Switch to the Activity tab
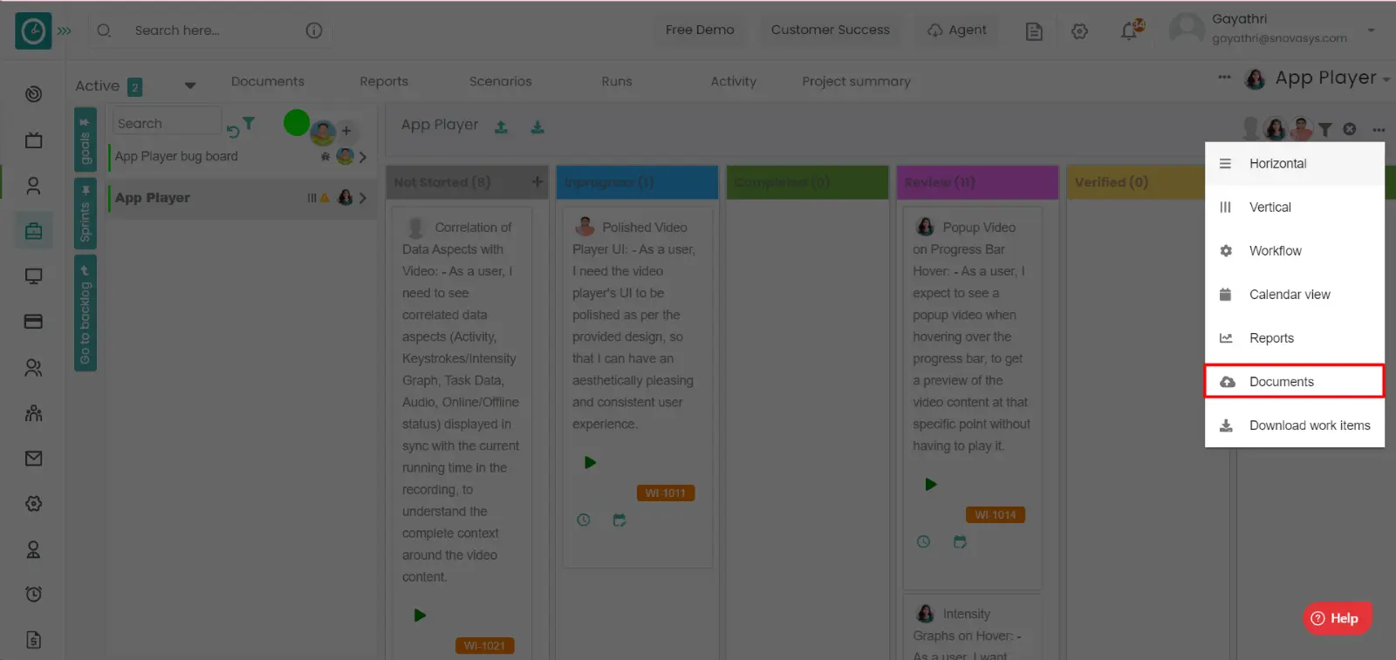Viewport: 1396px width, 660px height. pos(733,81)
